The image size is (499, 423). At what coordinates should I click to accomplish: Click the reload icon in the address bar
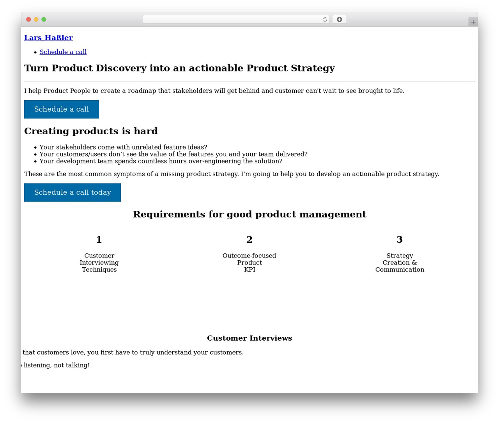click(325, 20)
